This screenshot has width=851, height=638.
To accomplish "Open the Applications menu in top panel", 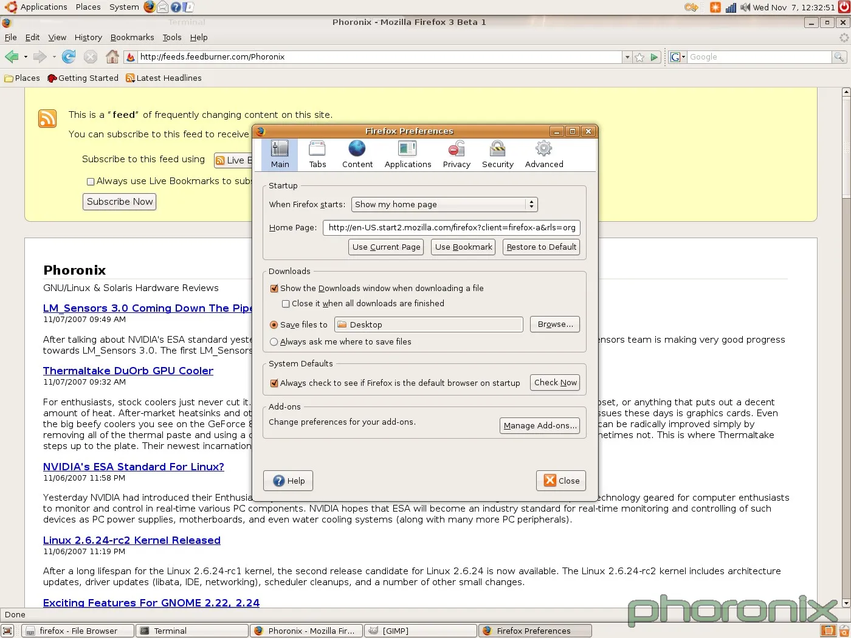I will [44, 7].
